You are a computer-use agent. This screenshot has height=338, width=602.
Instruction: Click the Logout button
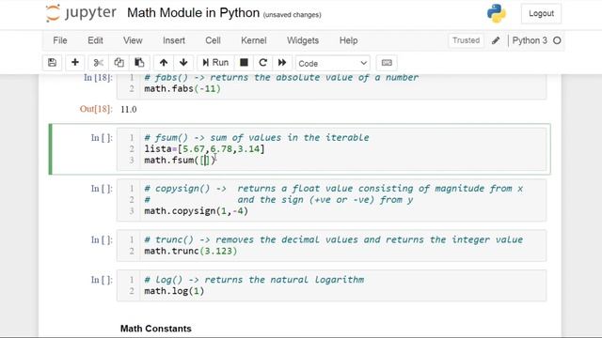coord(541,13)
